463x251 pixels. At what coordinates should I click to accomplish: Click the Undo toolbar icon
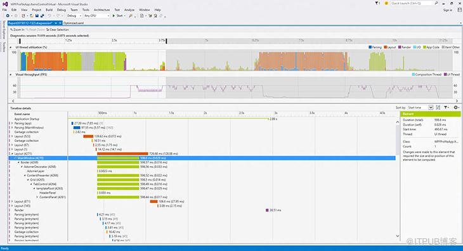(49, 16)
